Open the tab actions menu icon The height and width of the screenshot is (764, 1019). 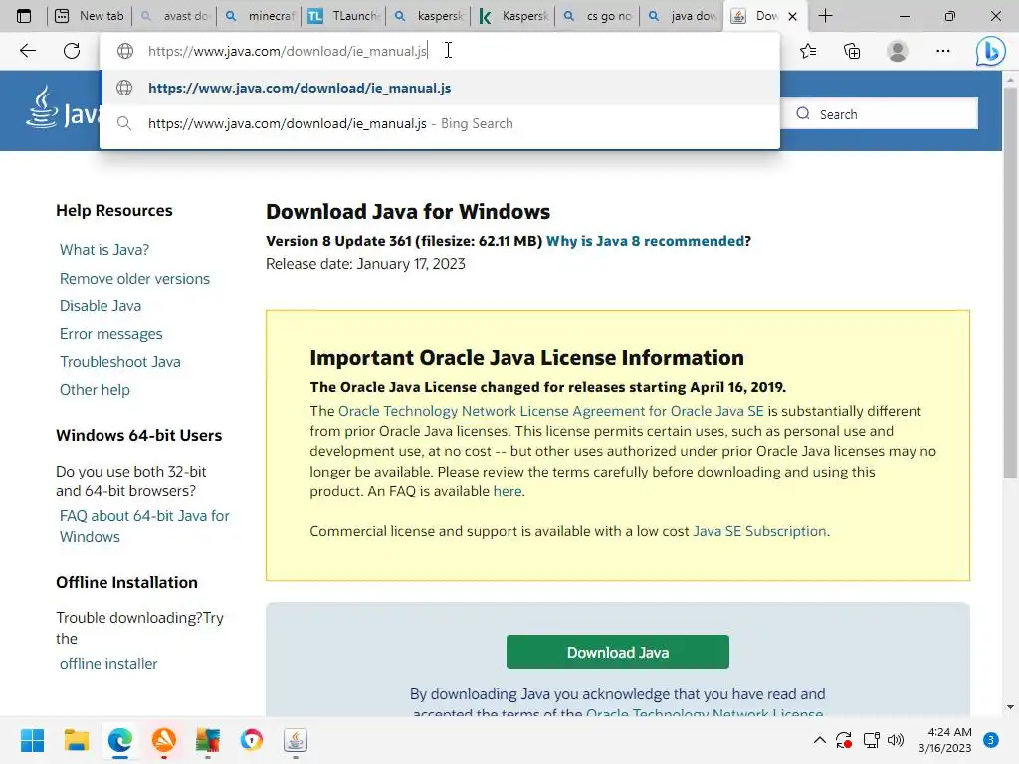[x=24, y=16]
